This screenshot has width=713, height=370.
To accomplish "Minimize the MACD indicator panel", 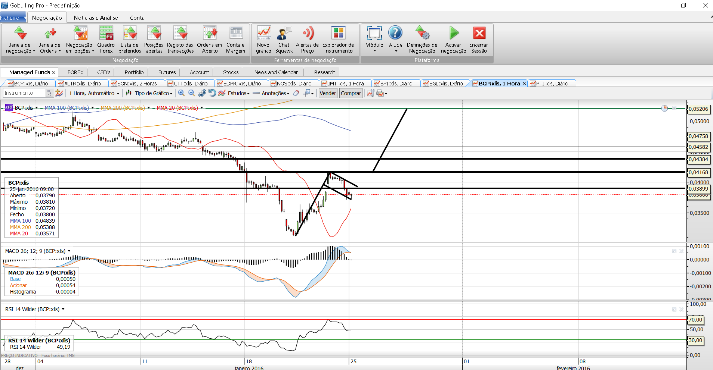I will pyautogui.click(x=674, y=251).
